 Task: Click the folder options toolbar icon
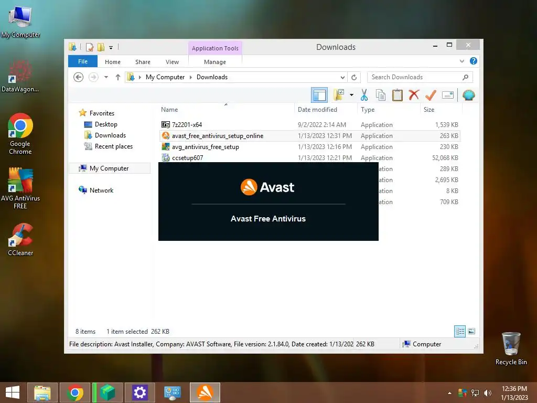(x=339, y=95)
